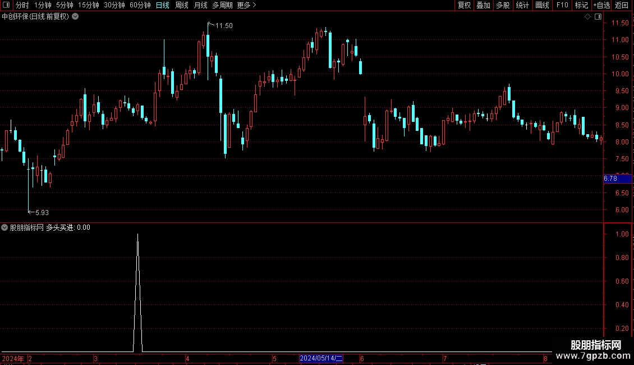634x365 pixels.
Task: Click the 6.78 price tag on axis
Action: (x=617, y=179)
